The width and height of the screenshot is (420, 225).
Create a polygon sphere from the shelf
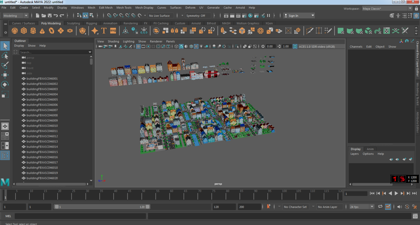15,31
